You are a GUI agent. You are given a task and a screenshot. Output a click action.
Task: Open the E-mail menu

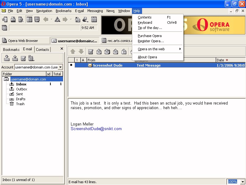pyautogui.click(x=79, y=11)
